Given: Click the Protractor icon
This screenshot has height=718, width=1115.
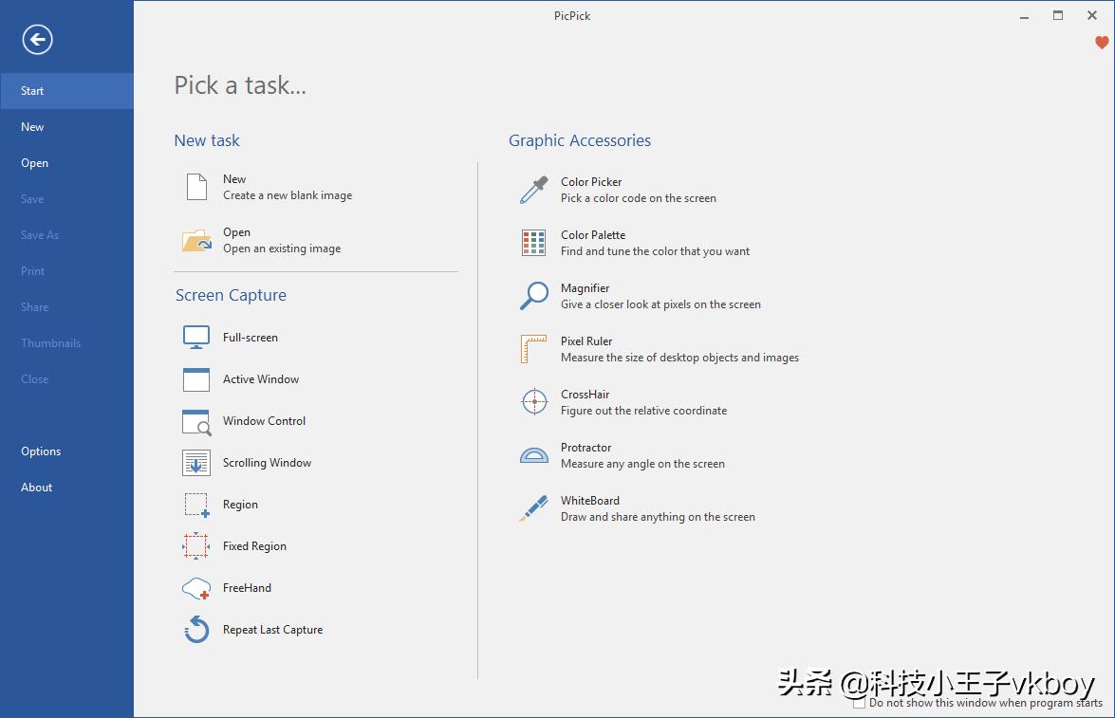Looking at the screenshot, I should 534,455.
